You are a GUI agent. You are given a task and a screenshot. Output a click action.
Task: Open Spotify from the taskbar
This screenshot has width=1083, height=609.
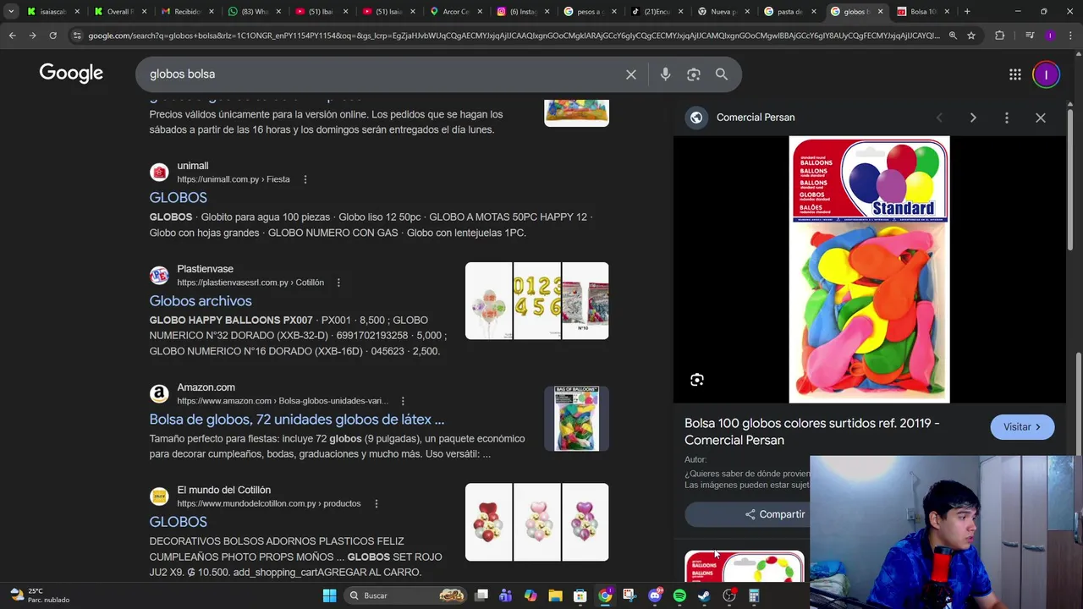tap(679, 595)
